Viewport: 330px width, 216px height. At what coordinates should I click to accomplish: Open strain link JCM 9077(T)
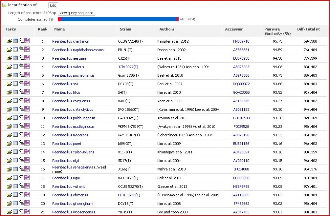pyautogui.click(x=128, y=67)
